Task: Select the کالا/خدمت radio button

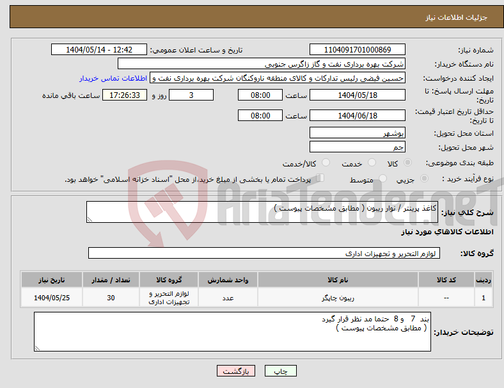Action: (x=326, y=163)
